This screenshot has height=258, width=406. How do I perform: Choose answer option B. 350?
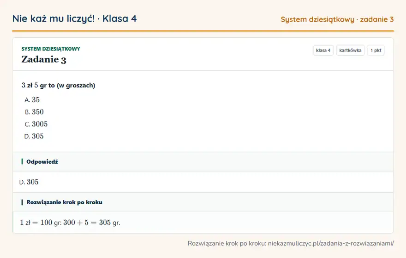coord(34,112)
